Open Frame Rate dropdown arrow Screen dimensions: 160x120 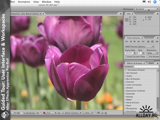pyautogui.click(x=135, y=53)
